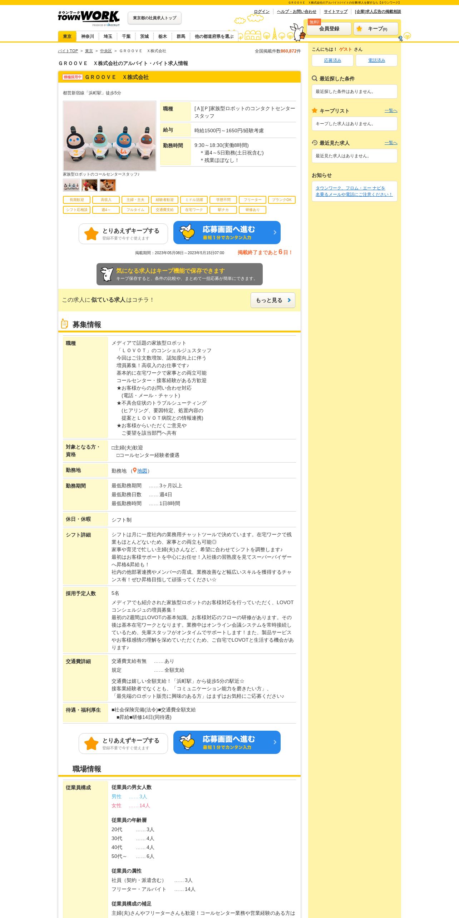Image resolution: width=459 pixels, height=918 pixels.
Task: Click the 経験者歓迎 tag
Action: pyautogui.click(x=165, y=200)
